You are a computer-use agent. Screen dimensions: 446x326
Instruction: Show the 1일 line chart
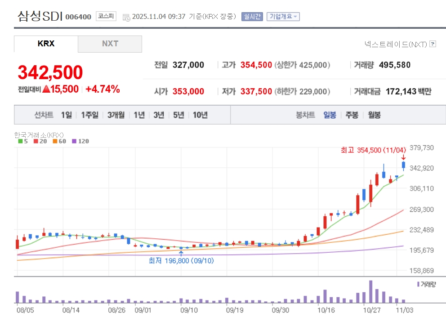coord(66,115)
